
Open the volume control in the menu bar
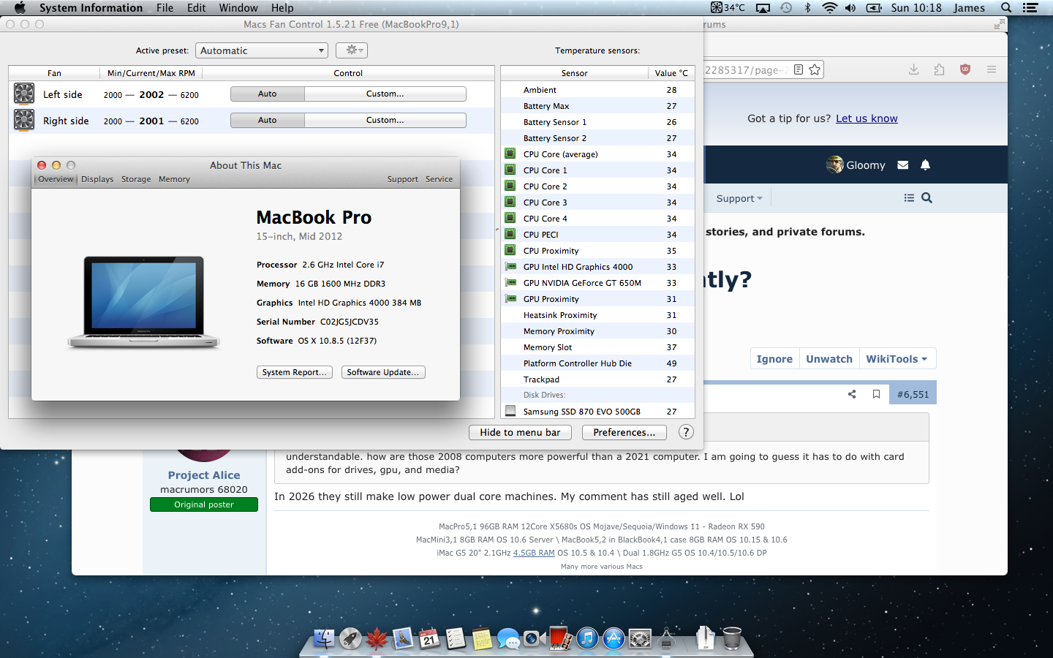(x=850, y=7)
